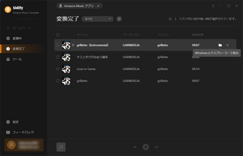243x156 pixels.
Task: Check the box for grilletto (Instrumental)
Action: [x=58, y=45]
